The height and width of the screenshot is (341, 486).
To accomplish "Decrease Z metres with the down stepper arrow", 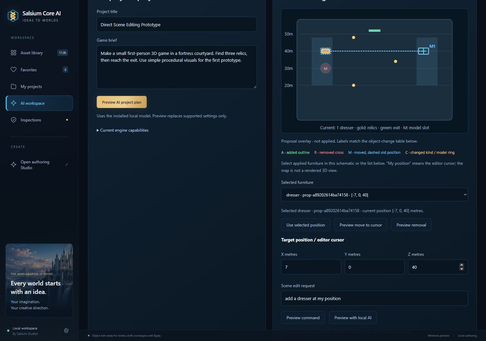I will point(461,269).
